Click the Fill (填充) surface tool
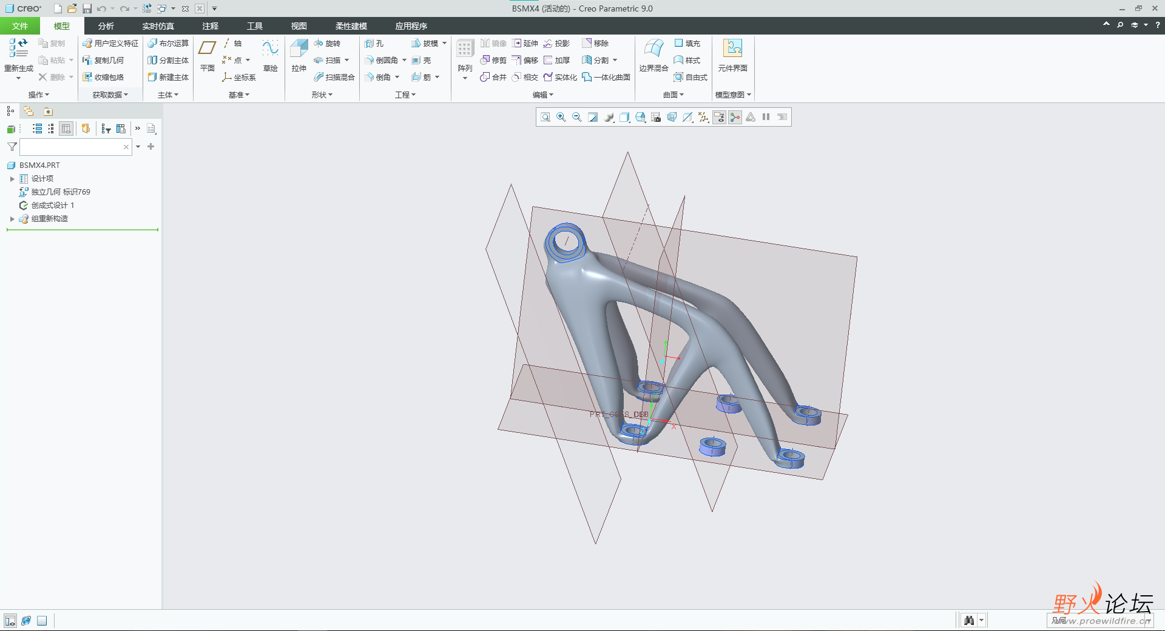Screen dimensions: 1165x631 (687, 43)
